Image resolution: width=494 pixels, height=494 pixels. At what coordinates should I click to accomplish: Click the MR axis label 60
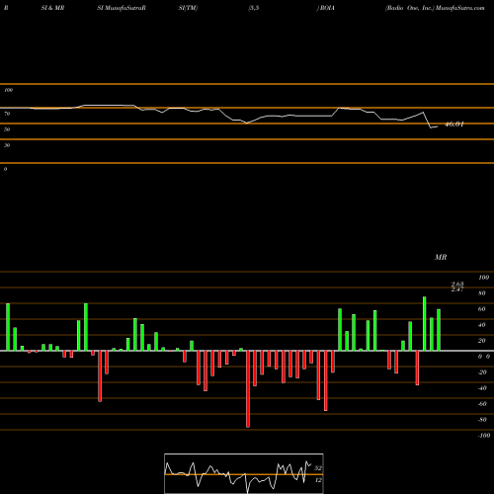pyautogui.click(x=482, y=309)
